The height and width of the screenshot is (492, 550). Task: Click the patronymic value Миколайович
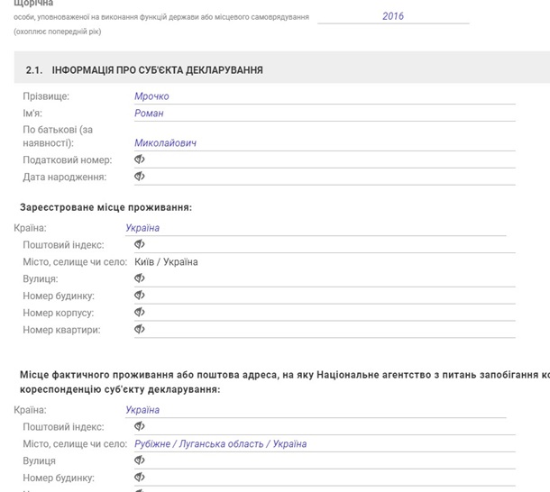pyautogui.click(x=165, y=142)
